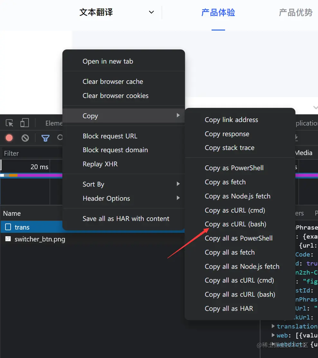The height and width of the screenshot is (358, 318).
Task: Expand the web tree node
Action: pos(273,335)
